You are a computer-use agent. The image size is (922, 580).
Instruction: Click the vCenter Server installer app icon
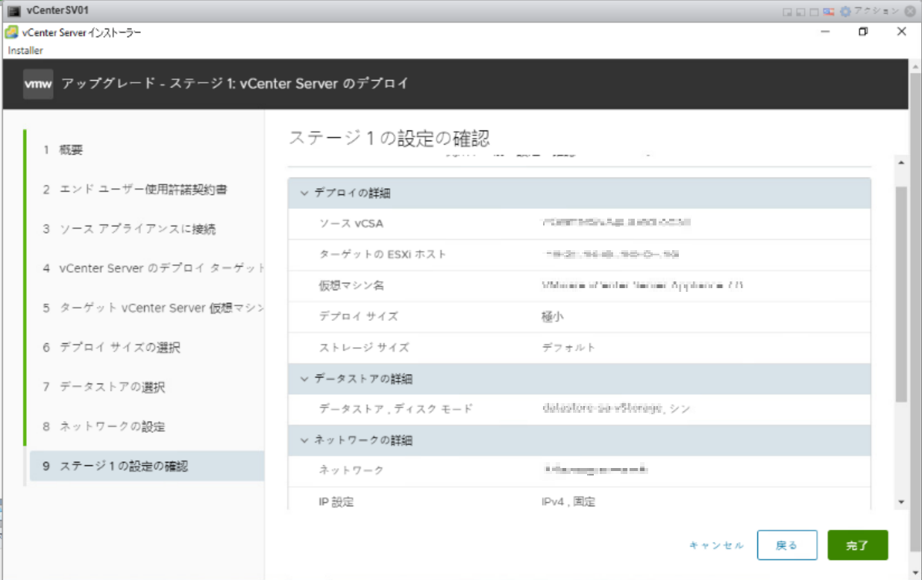point(11,32)
